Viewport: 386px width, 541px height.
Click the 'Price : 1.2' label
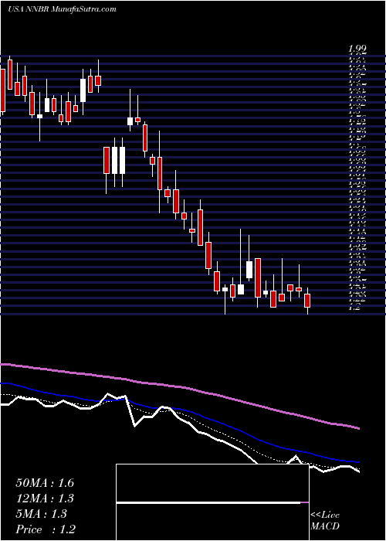pos(45,529)
